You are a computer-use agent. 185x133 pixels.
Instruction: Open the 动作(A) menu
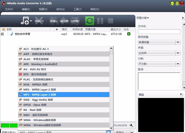tap(60, 9)
